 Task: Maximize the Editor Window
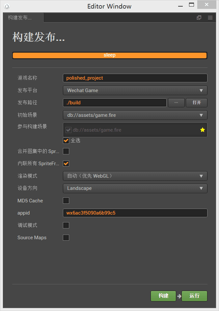191,5
